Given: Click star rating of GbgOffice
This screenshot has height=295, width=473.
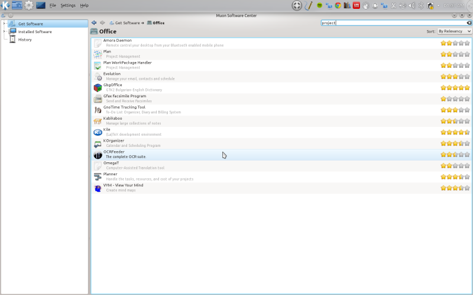Looking at the screenshot, I should point(455,87).
